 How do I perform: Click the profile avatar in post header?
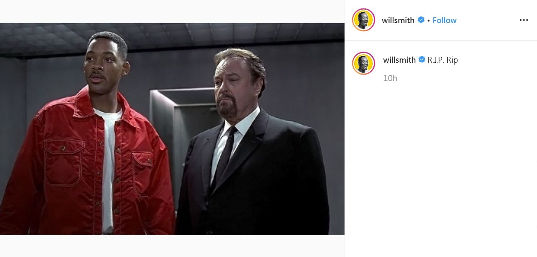[x=363, y=20]
